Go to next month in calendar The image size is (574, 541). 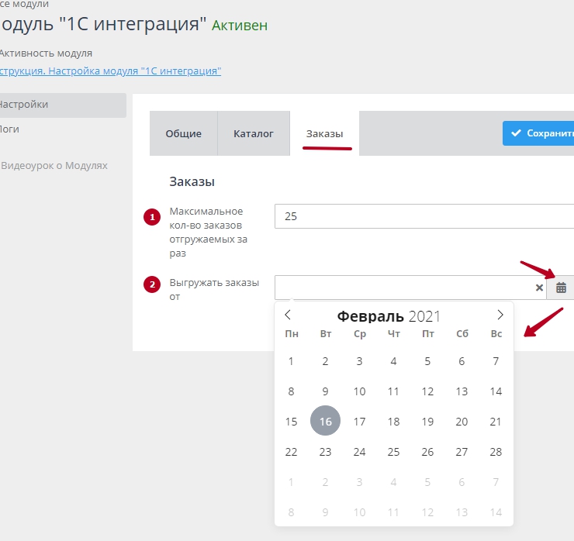pos(500,315)
